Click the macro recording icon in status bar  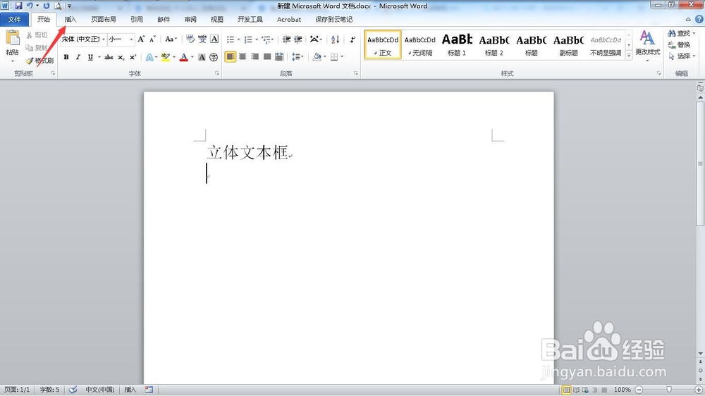click(x=149, y=390)
